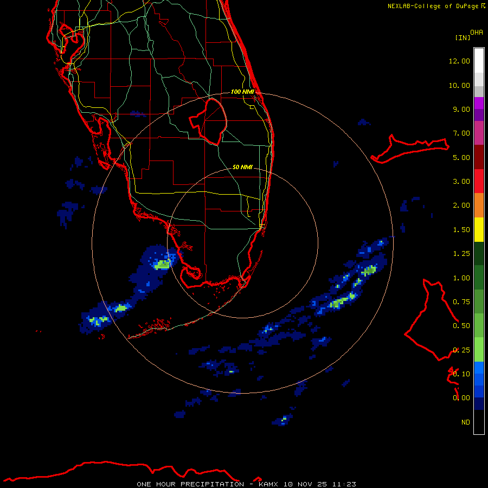Select the orange 2.00 swatch
The image size is (488, 488).
479,206
